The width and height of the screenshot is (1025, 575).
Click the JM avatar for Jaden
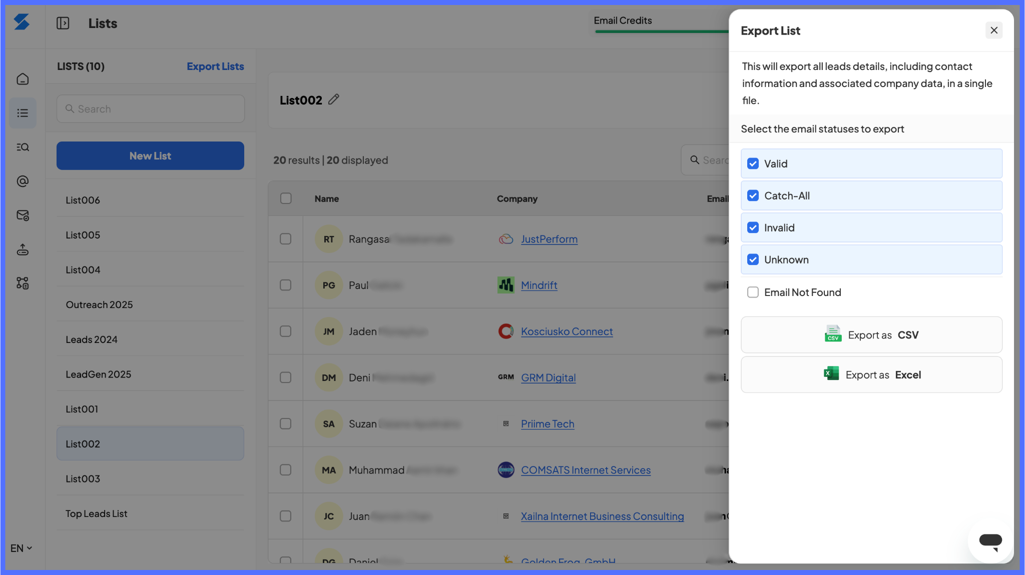point(329,331)
